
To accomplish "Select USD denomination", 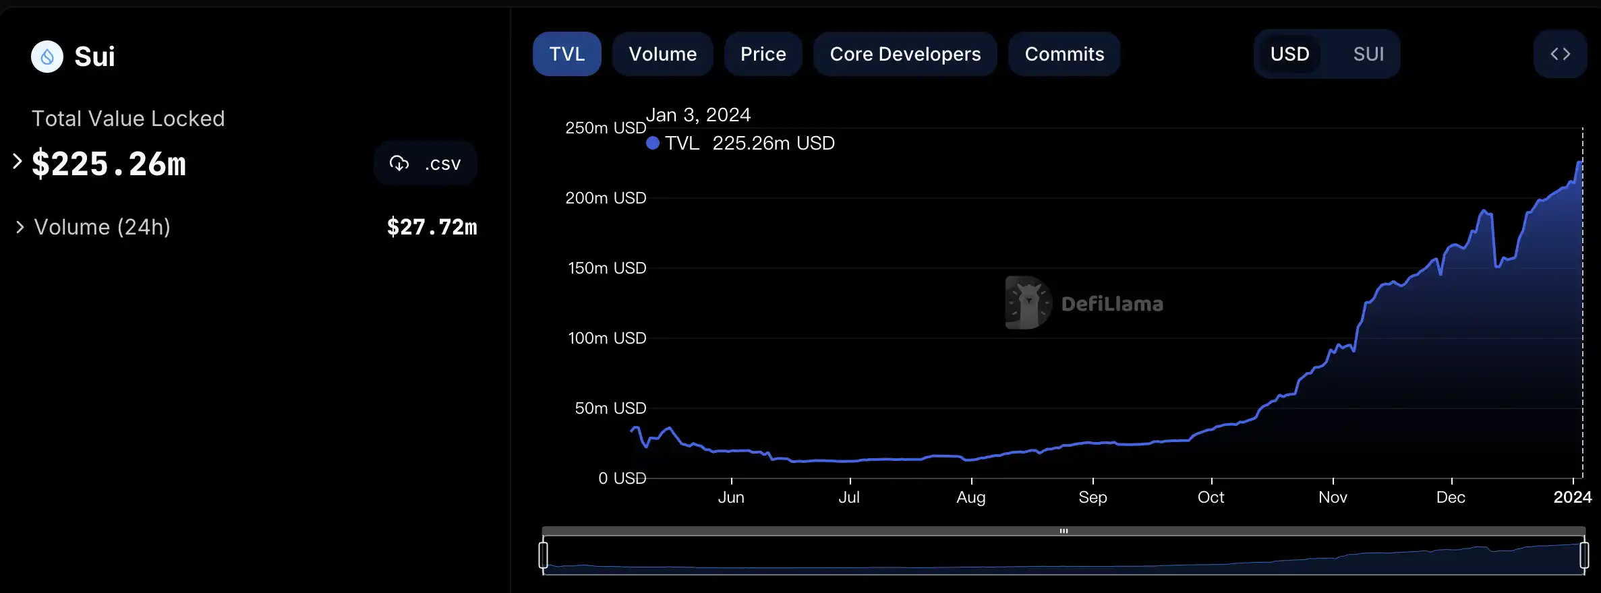I will click(1289, 54).
